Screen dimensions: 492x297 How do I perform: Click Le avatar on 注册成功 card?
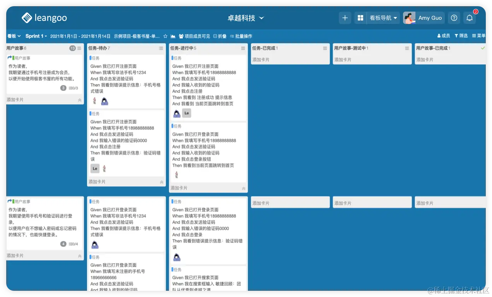point(187,113)
